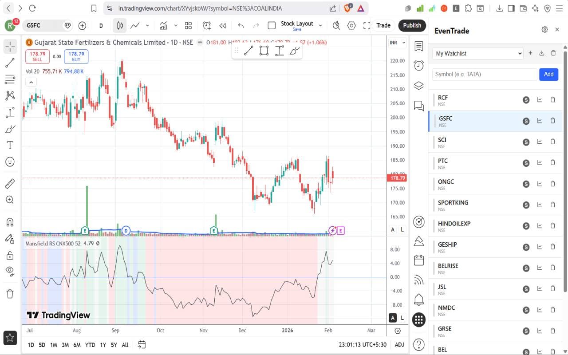Image resolution: width=568 pixels, height=355 pixels.
Task: Open the forecasting and measurement tools
Action: [10, 112]
